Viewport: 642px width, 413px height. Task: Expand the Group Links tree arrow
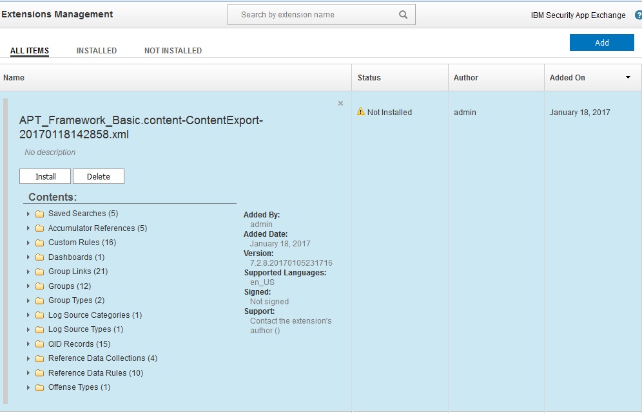coord(28,271)
